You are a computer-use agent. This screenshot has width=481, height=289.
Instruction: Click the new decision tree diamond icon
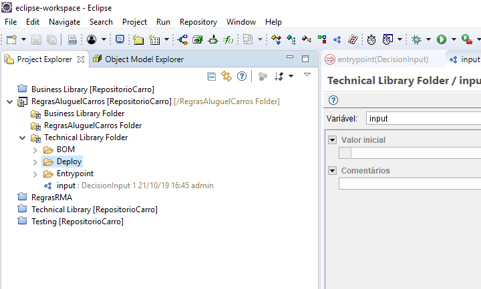[291, 39]
